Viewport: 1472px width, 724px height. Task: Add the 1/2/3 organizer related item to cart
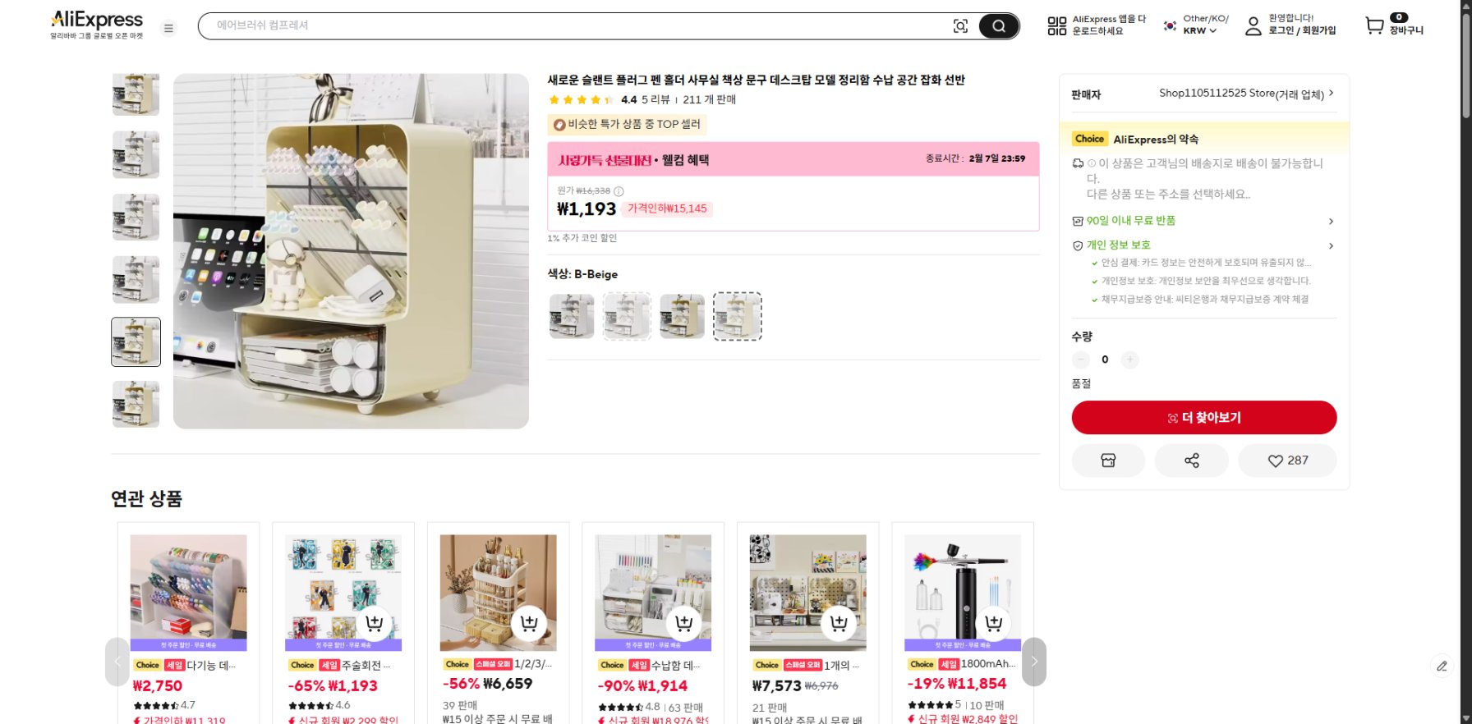click(529, 624)
